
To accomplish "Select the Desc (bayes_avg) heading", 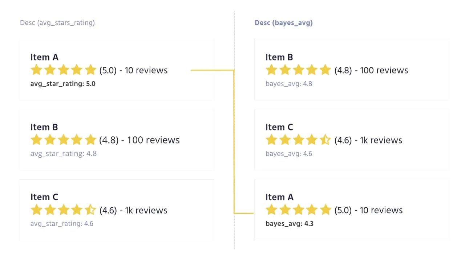I will 284,23.
